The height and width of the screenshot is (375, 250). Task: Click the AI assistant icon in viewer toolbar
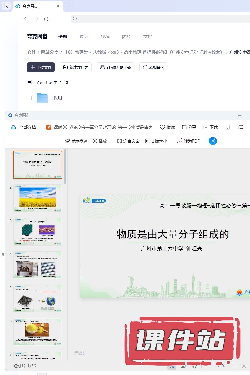(x=213, y=141)
